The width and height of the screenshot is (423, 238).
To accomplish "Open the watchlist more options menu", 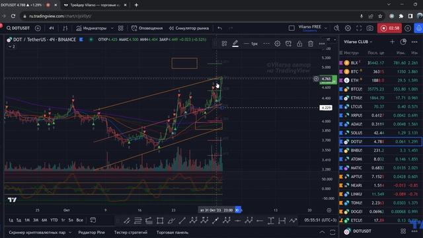I will (x=414, y=42).
